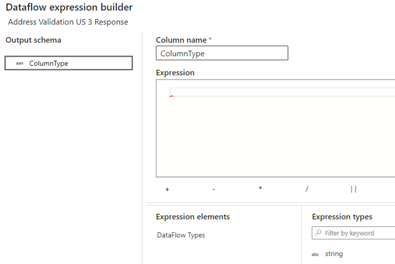
Task: Choose the string expression type
Action: (334, 254)
